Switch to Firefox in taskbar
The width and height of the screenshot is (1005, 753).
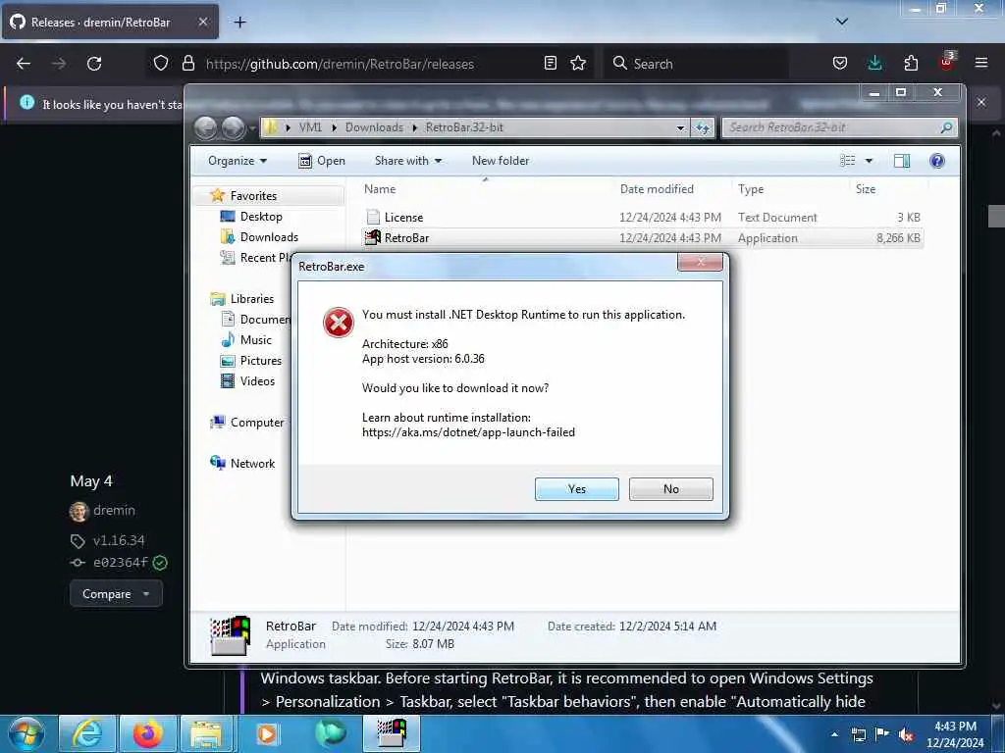click(x=148, y=733)
